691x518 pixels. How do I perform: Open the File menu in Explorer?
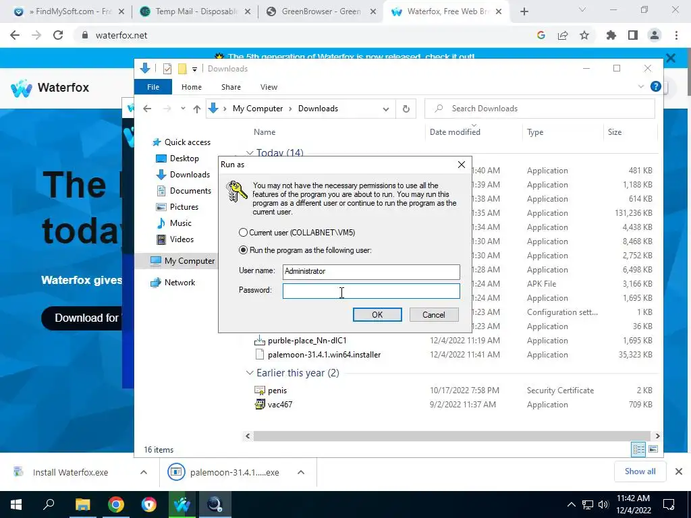tap(153, 87)
